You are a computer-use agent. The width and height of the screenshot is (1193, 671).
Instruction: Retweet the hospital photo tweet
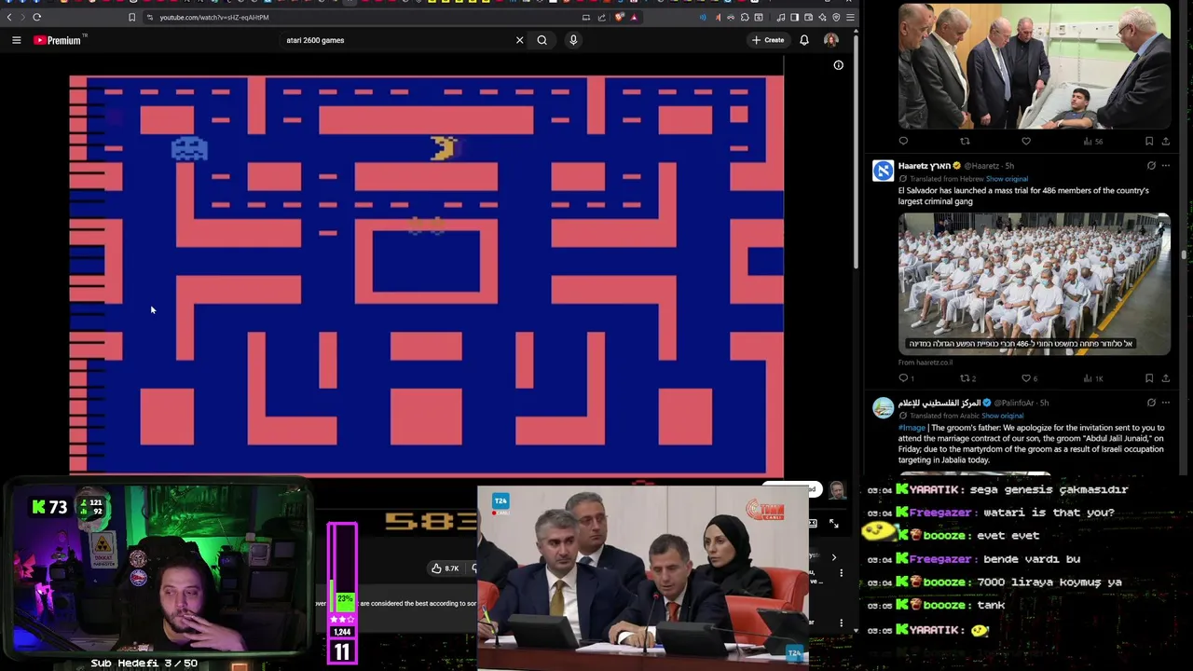click(965, 142)
